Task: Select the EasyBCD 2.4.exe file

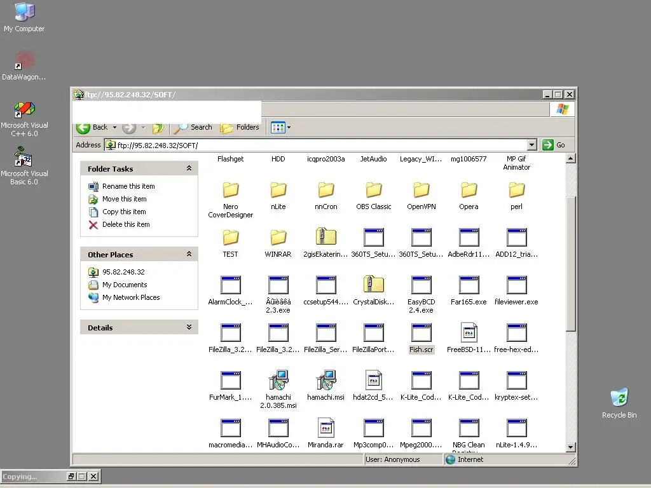Action: point(421,295)
